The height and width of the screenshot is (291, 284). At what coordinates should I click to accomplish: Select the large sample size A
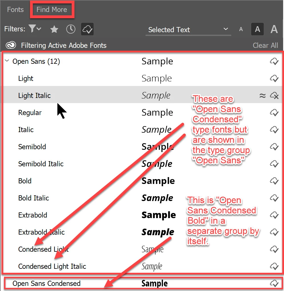click(274, 29)
